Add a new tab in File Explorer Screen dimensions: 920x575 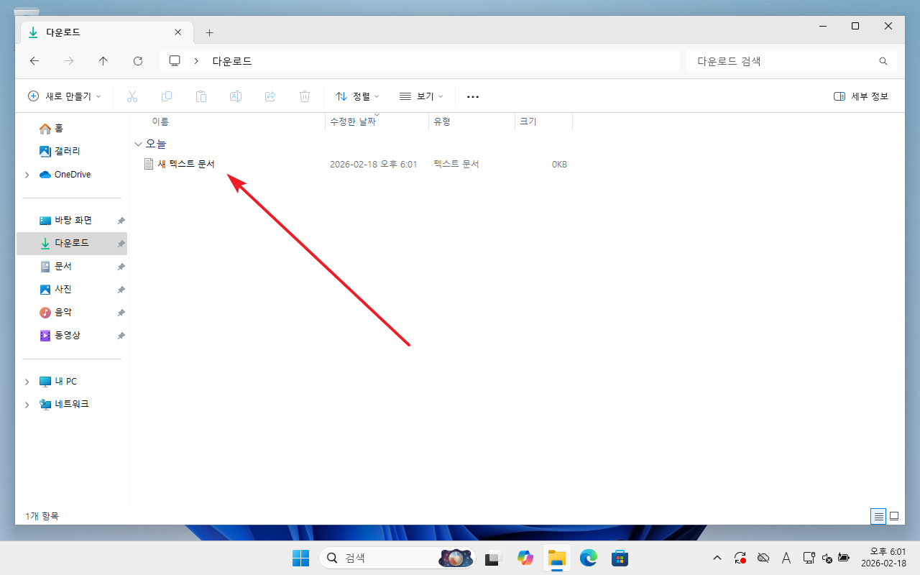click(x=209, y=33)
